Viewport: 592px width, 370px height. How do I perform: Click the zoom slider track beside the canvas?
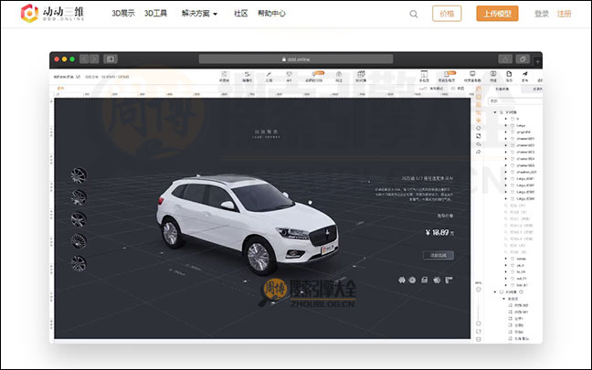pyautogui.click(x=479, y=307)
